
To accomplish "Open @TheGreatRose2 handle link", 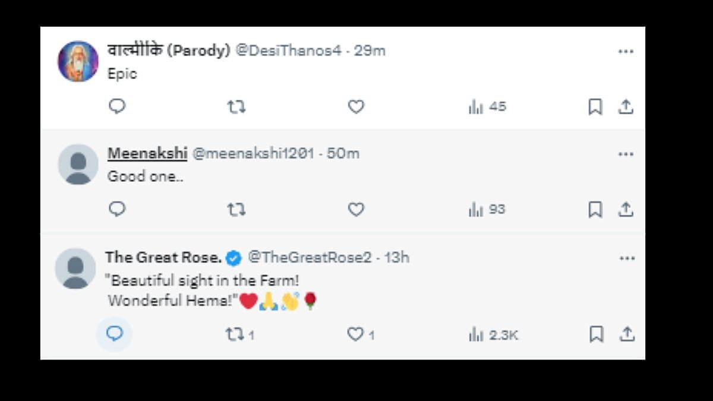I will point(309,257).
